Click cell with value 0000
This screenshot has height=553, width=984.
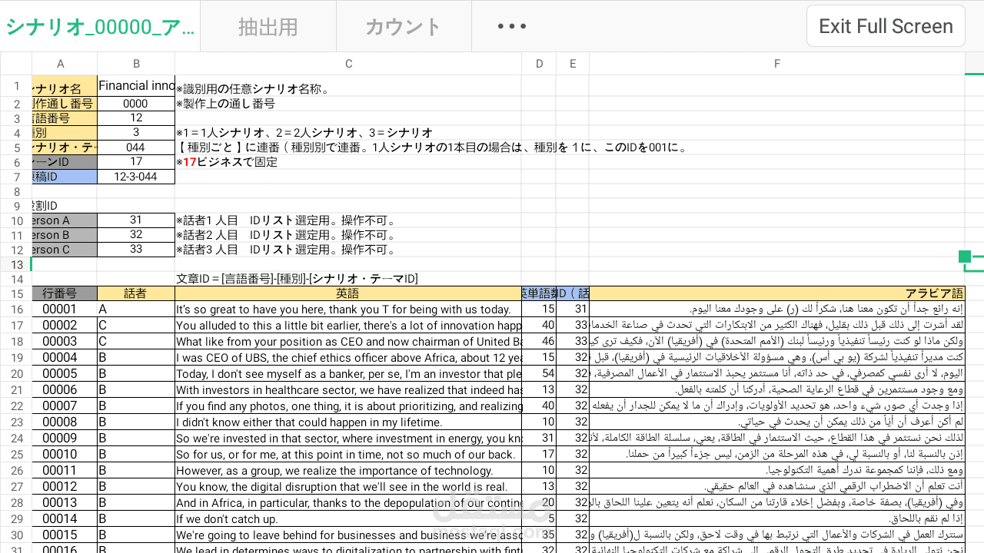coord(136,104)
